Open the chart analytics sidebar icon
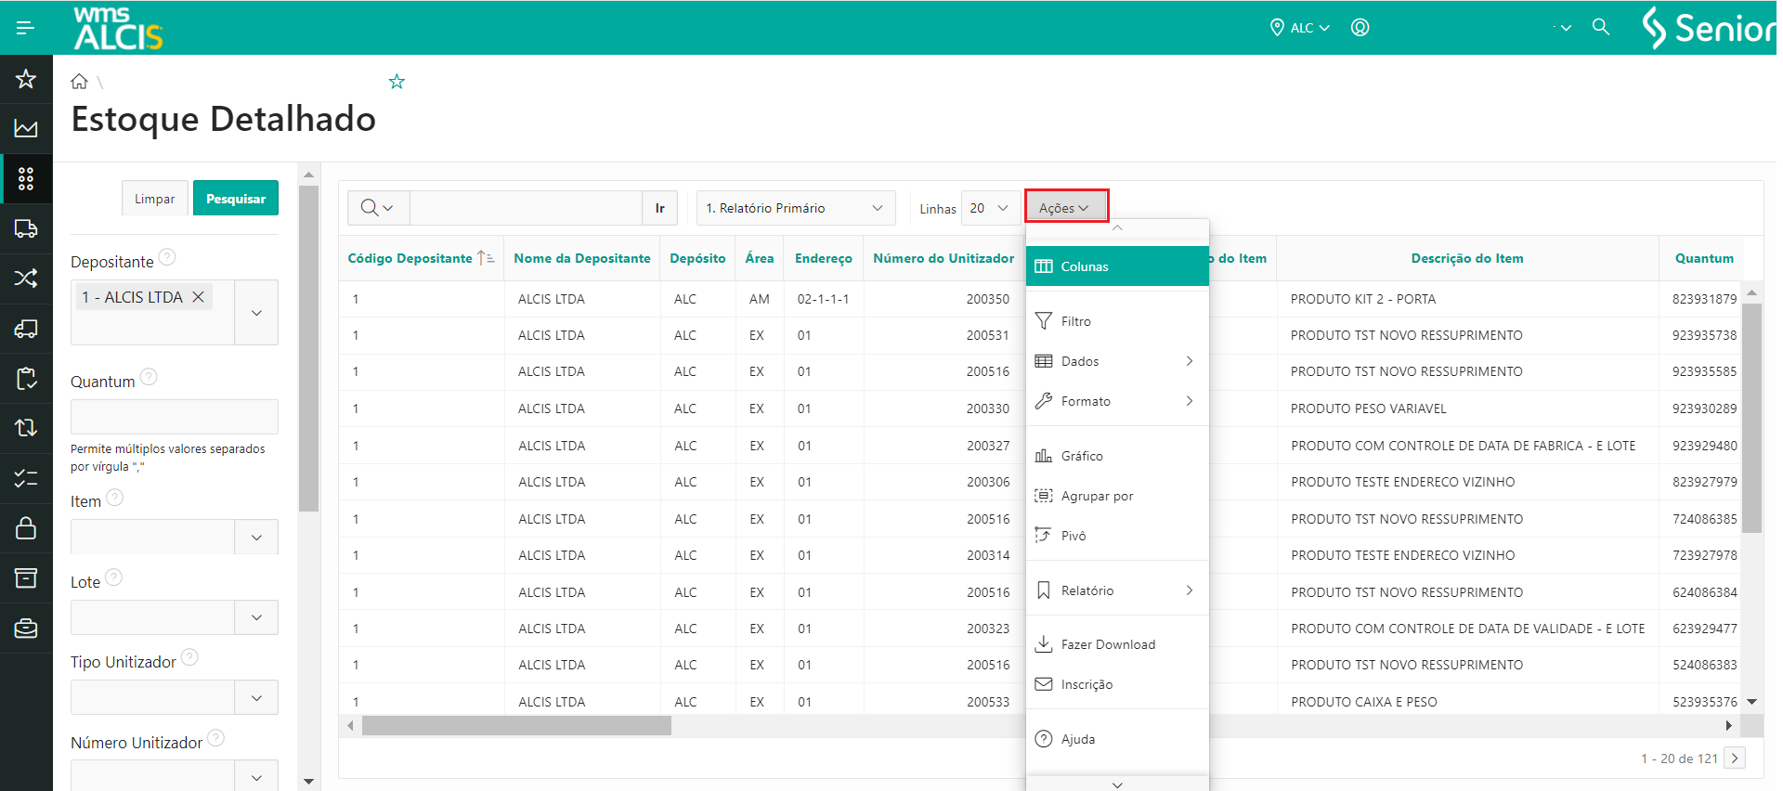 pos(26,128)
